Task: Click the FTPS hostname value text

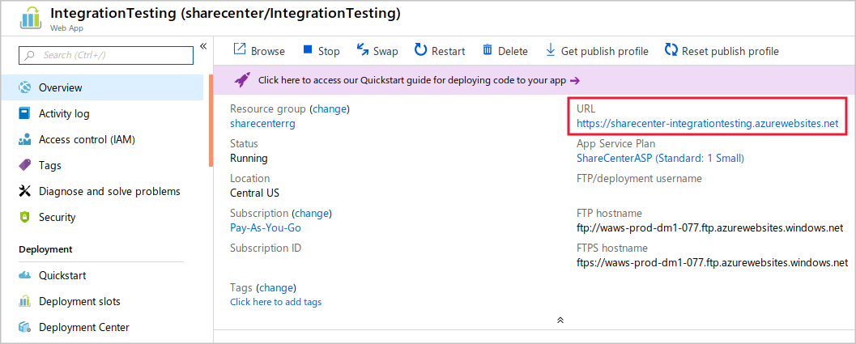Action: point(712,262)
